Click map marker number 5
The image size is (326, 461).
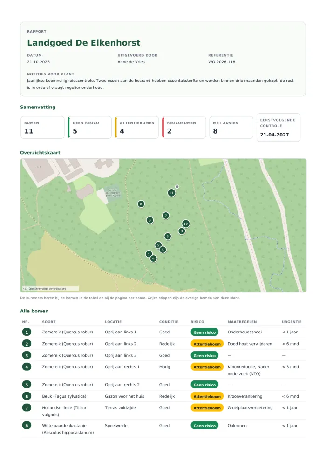click(163, 250)
